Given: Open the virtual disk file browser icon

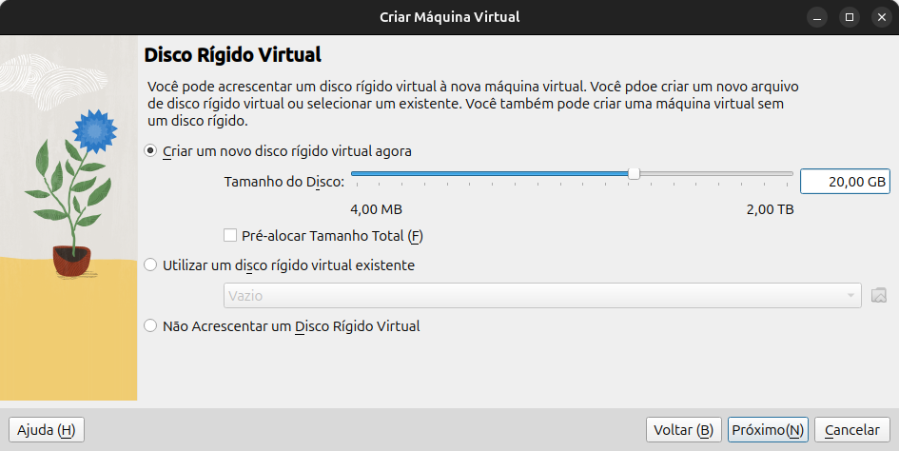Looking at the screenshot, I should [878, 296].
